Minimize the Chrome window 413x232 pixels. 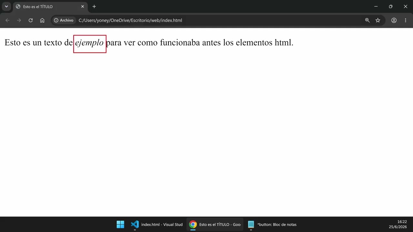click(376, 6)
